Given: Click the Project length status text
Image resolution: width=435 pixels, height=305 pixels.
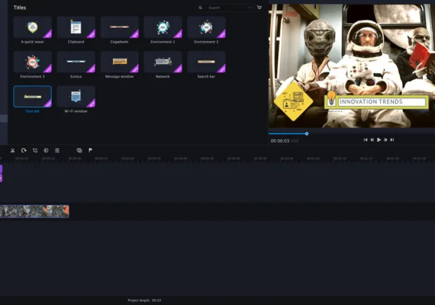Looking at the screenshot, I should [144, 300].
